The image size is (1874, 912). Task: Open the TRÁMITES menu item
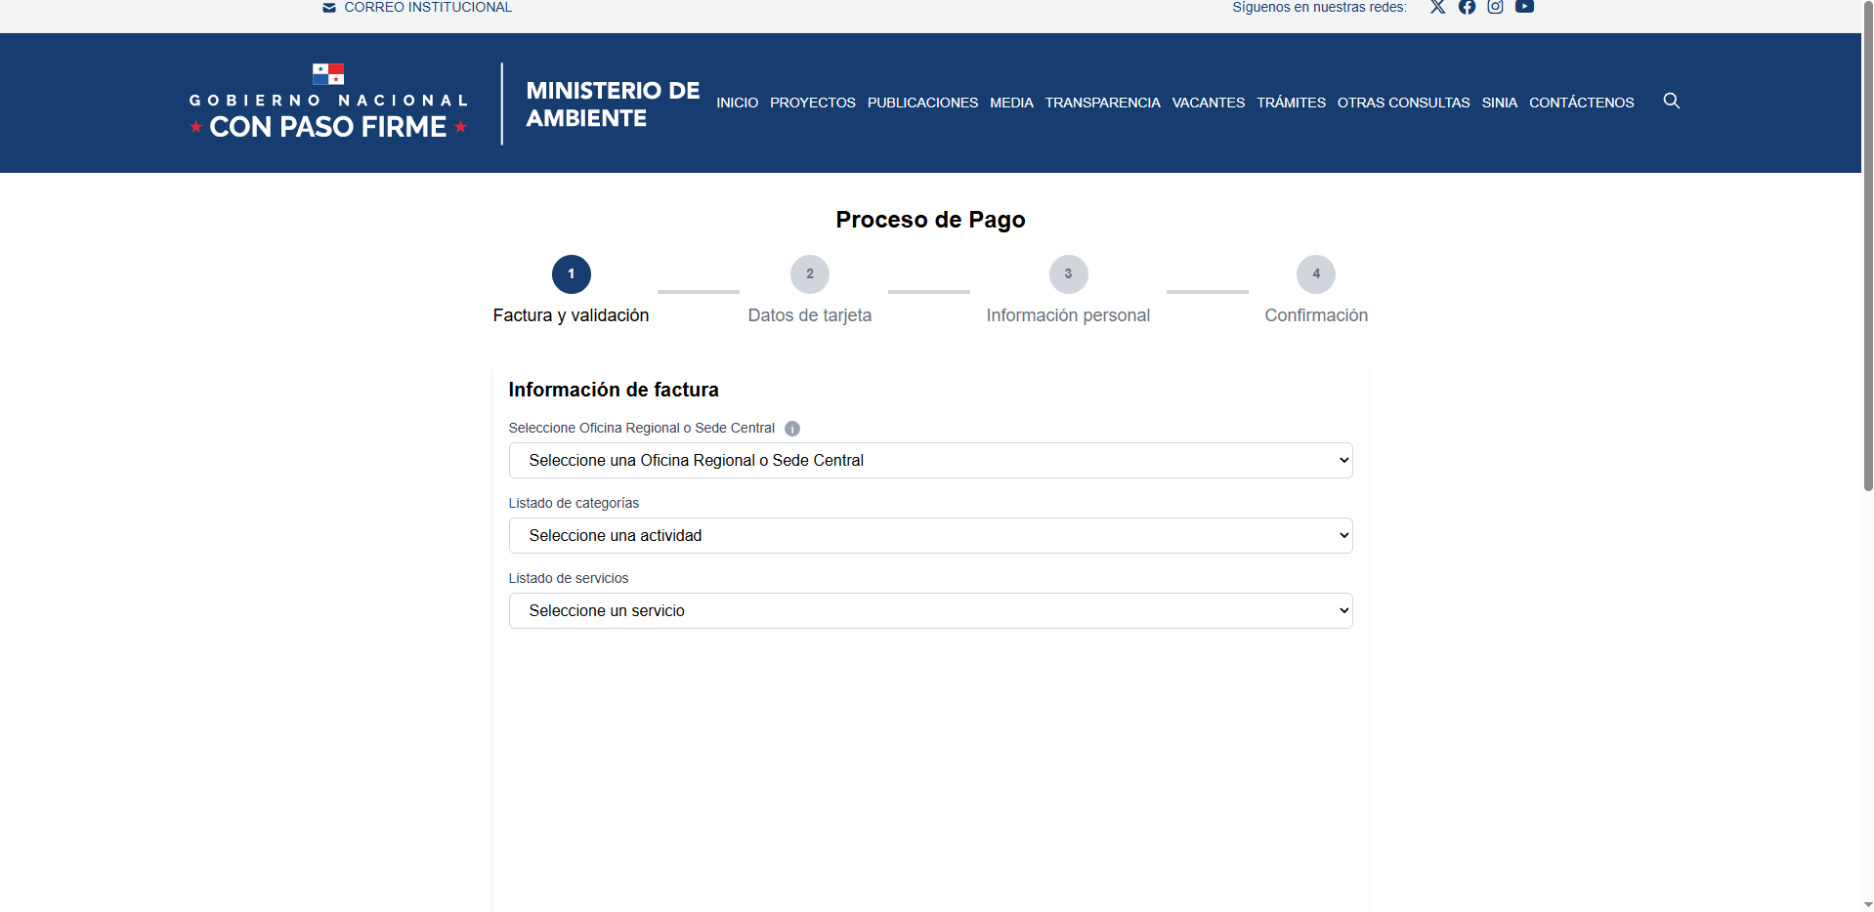pyautogui.click(x=1291, y=103)
